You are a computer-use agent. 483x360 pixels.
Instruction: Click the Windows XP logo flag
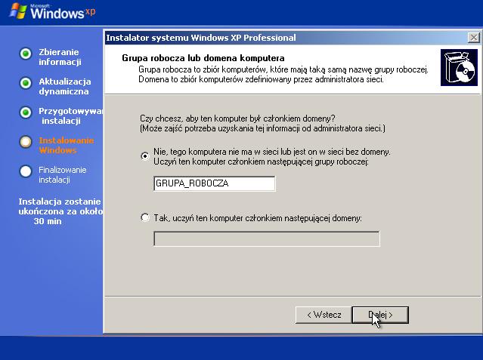tap(18, 11)
